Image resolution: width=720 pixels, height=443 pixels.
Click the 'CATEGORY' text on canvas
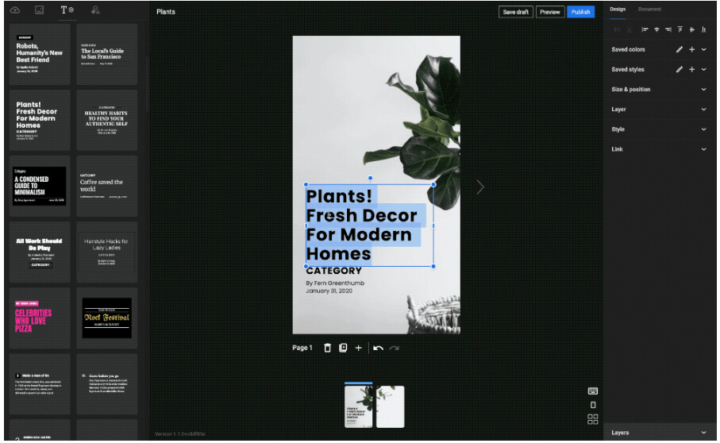pyautogui.click(x=334, y=271)
